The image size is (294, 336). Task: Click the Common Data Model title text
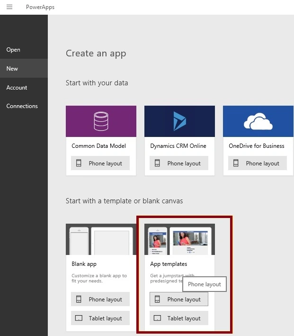(99, 146)
